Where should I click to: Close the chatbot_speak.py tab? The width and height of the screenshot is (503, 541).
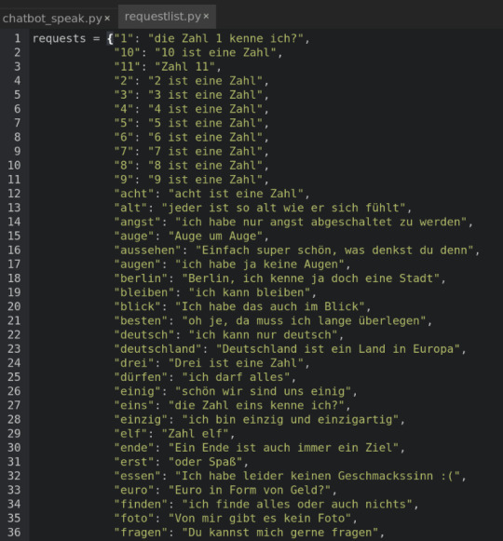pyautogui.click(x=107, y=19)
